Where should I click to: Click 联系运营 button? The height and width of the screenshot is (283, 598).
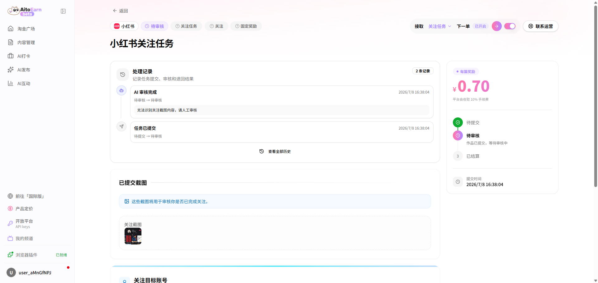click(x=541, y=26)
